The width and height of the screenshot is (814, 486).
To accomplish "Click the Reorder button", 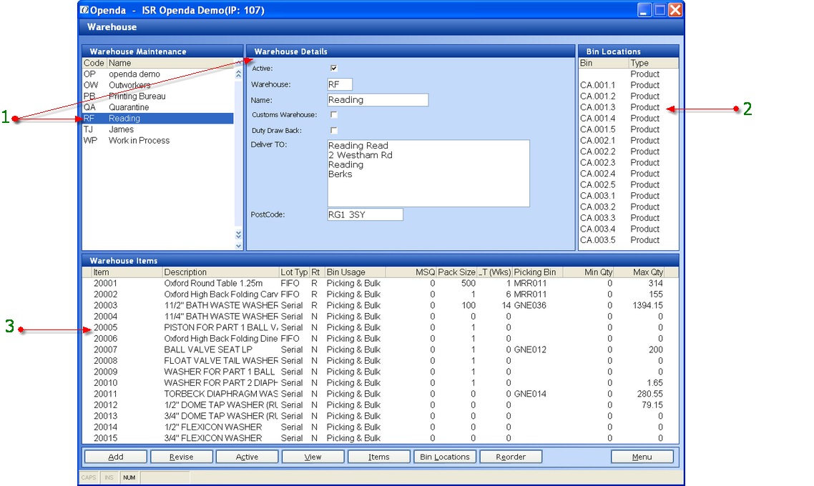I will click(511, 457).
